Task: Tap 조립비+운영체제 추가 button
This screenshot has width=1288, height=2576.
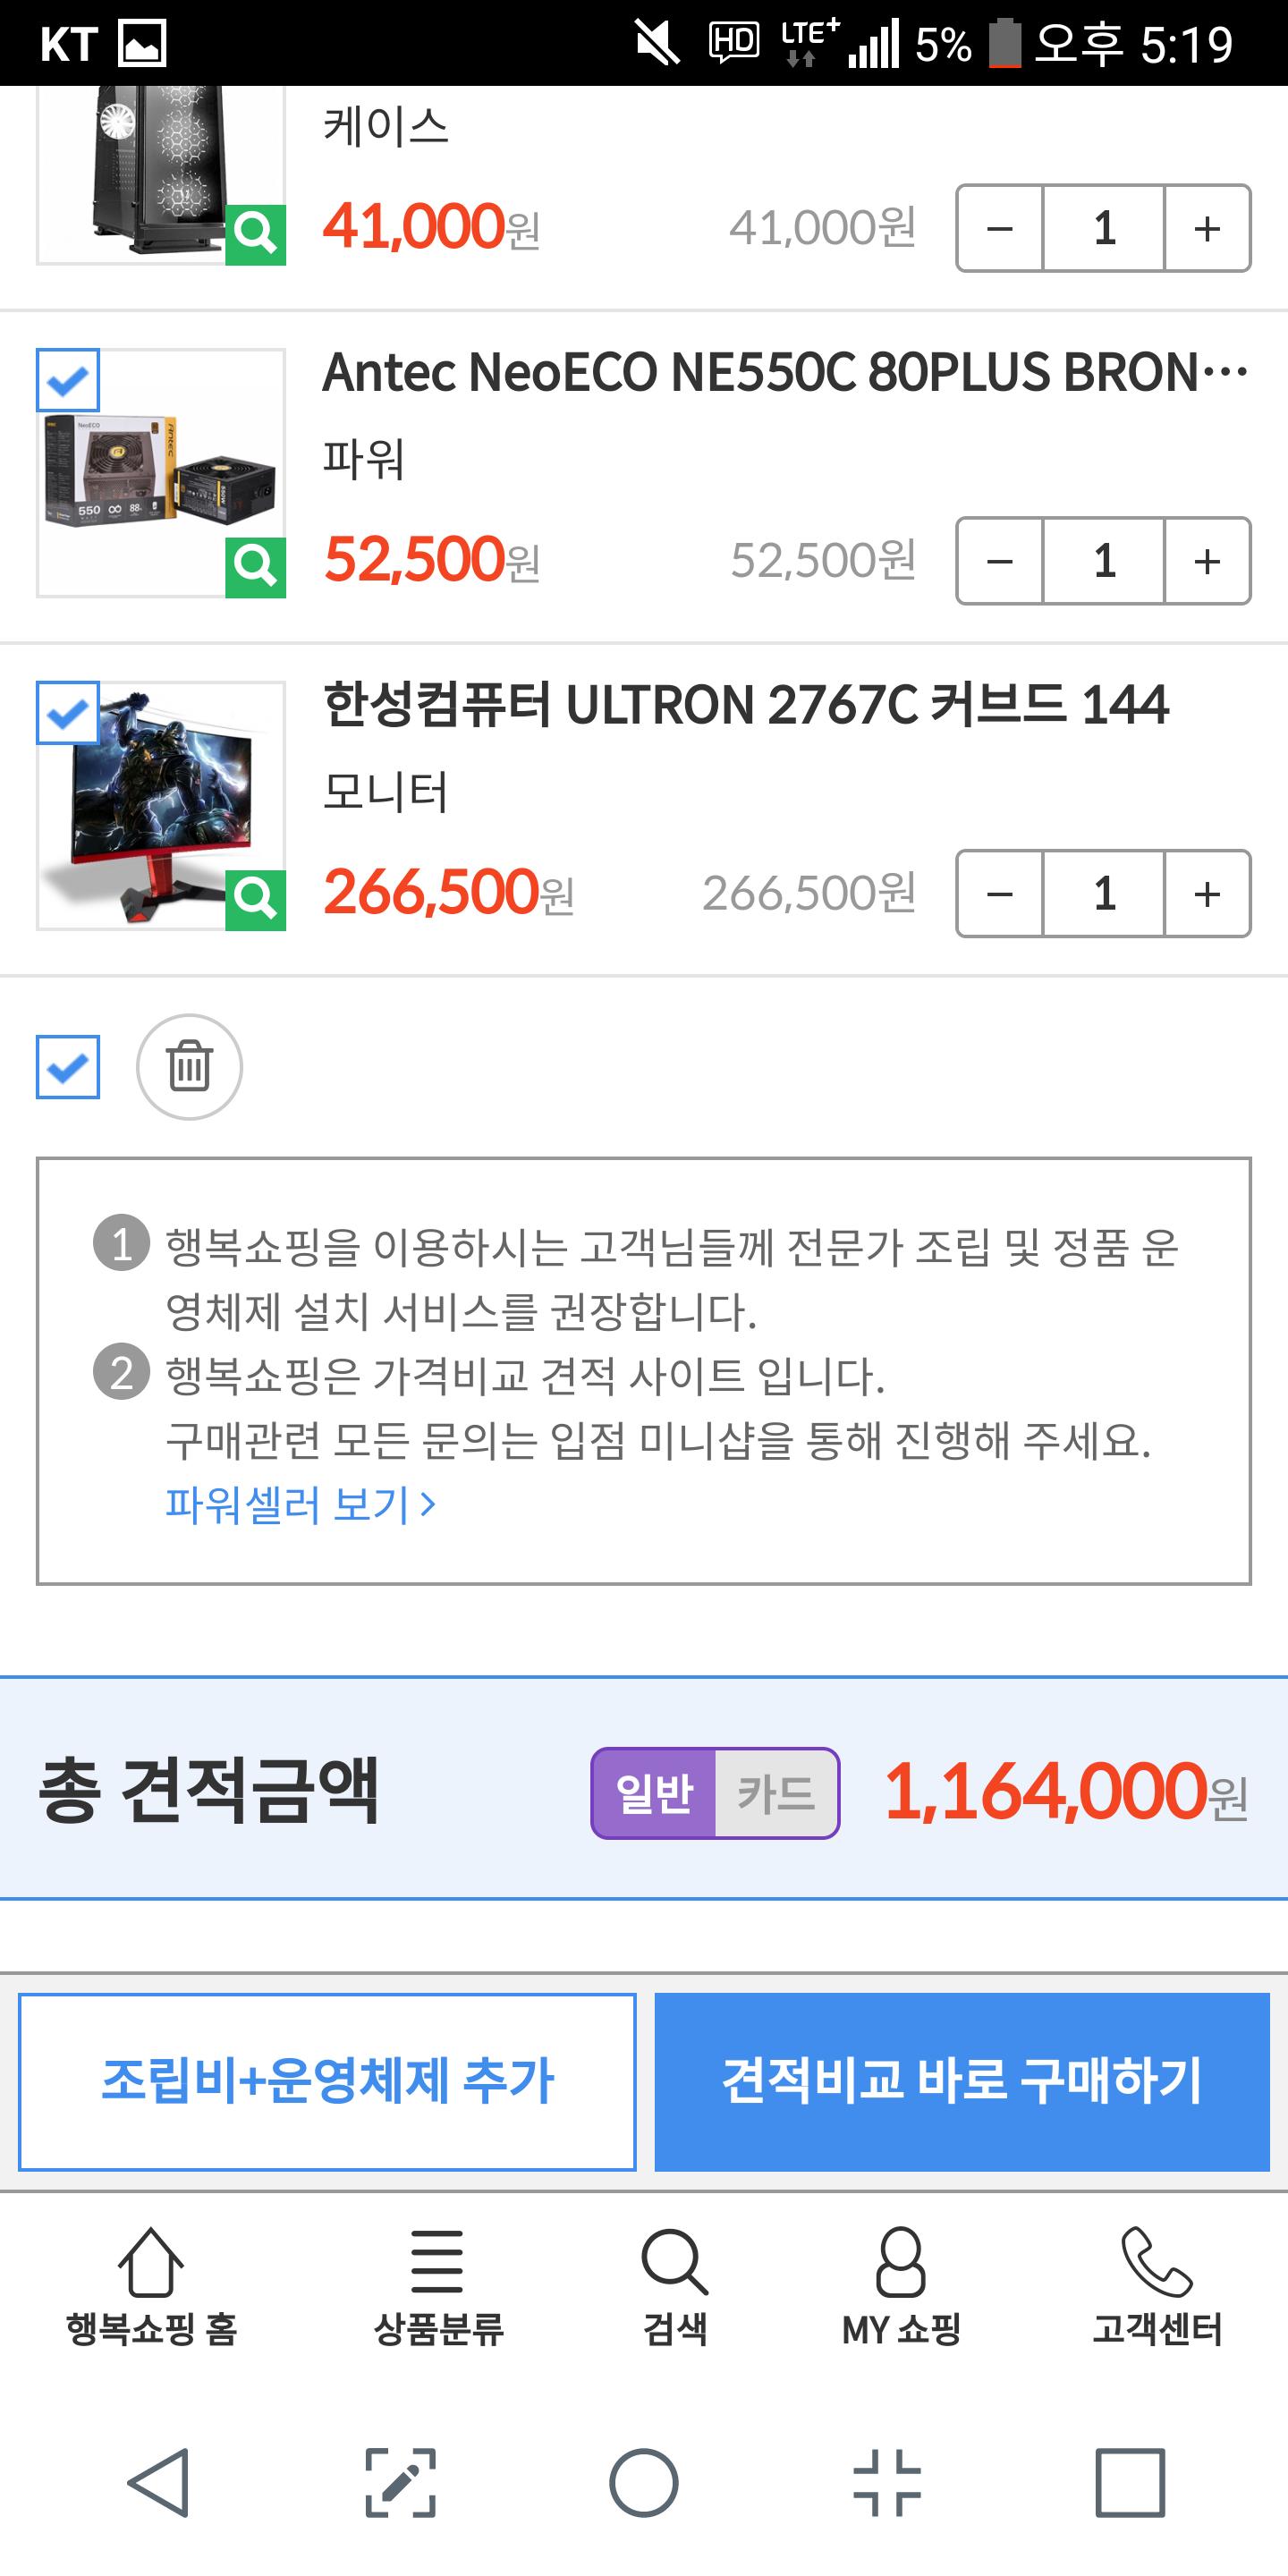Action: click(327, 2082)
